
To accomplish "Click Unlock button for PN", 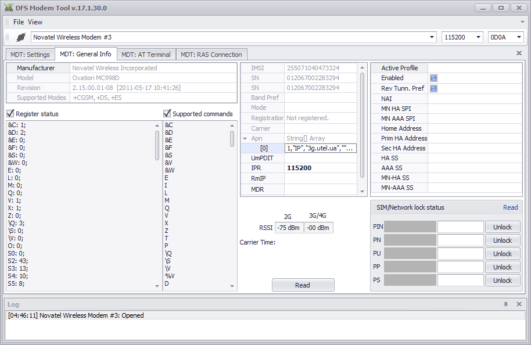I will click(502, 240).
